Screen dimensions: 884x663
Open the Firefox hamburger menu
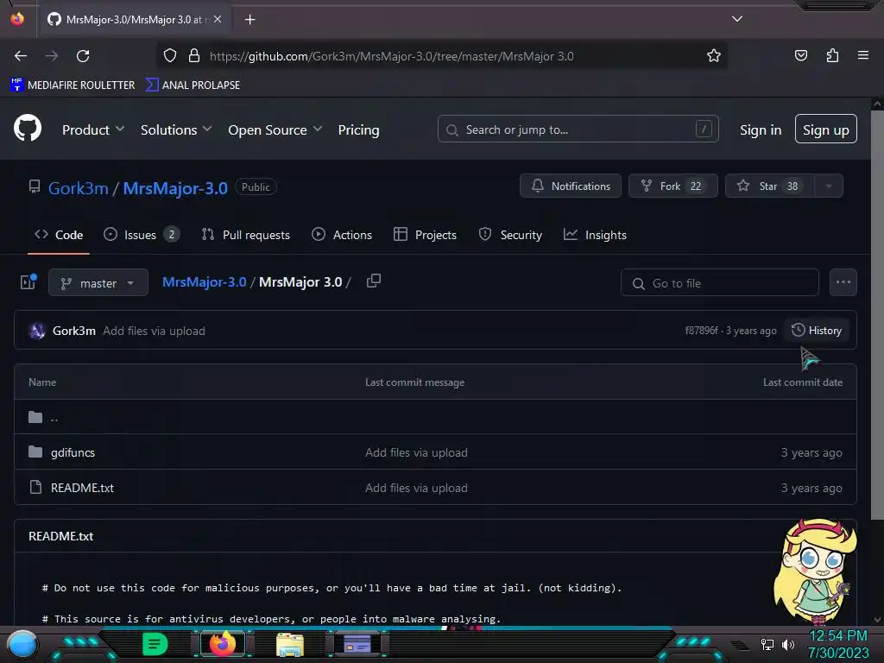862,55
